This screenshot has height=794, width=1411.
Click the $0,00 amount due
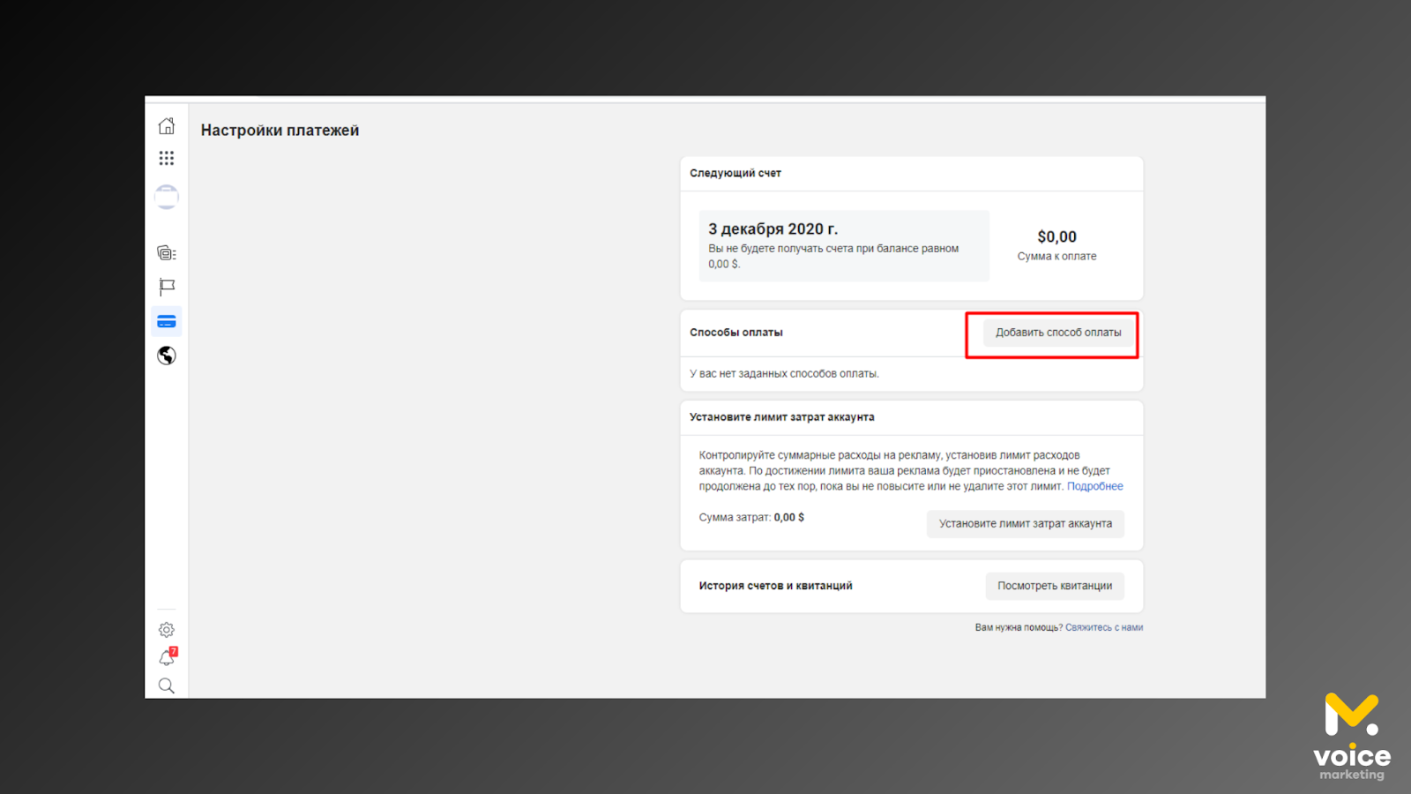(1056, 236)
